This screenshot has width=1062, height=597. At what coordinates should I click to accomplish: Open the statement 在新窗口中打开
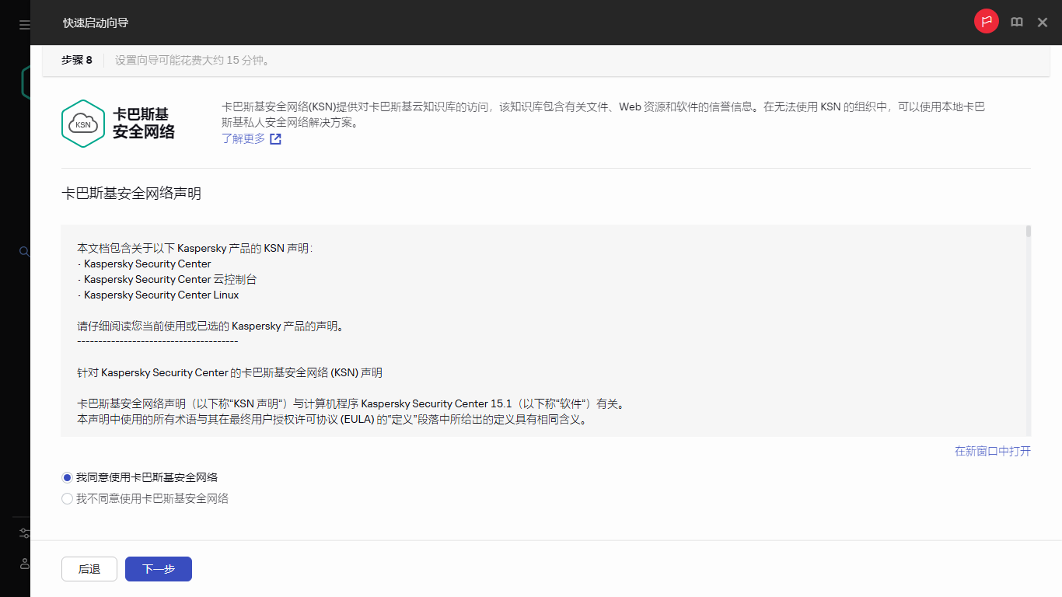tap(992, 451)
